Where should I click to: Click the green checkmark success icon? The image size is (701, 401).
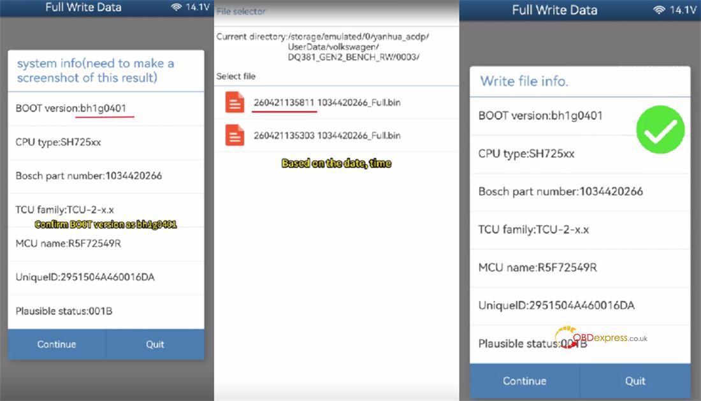click(x=660, y=130)
